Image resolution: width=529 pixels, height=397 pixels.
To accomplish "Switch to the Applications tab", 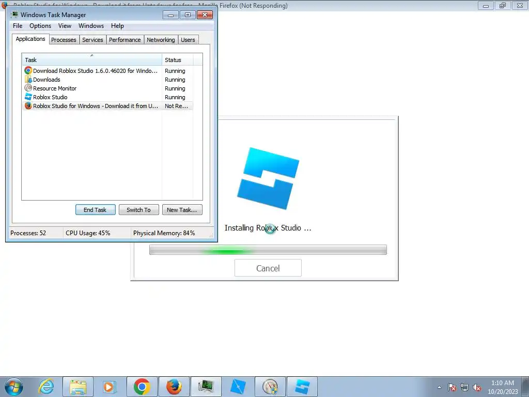I will [30, 39].
